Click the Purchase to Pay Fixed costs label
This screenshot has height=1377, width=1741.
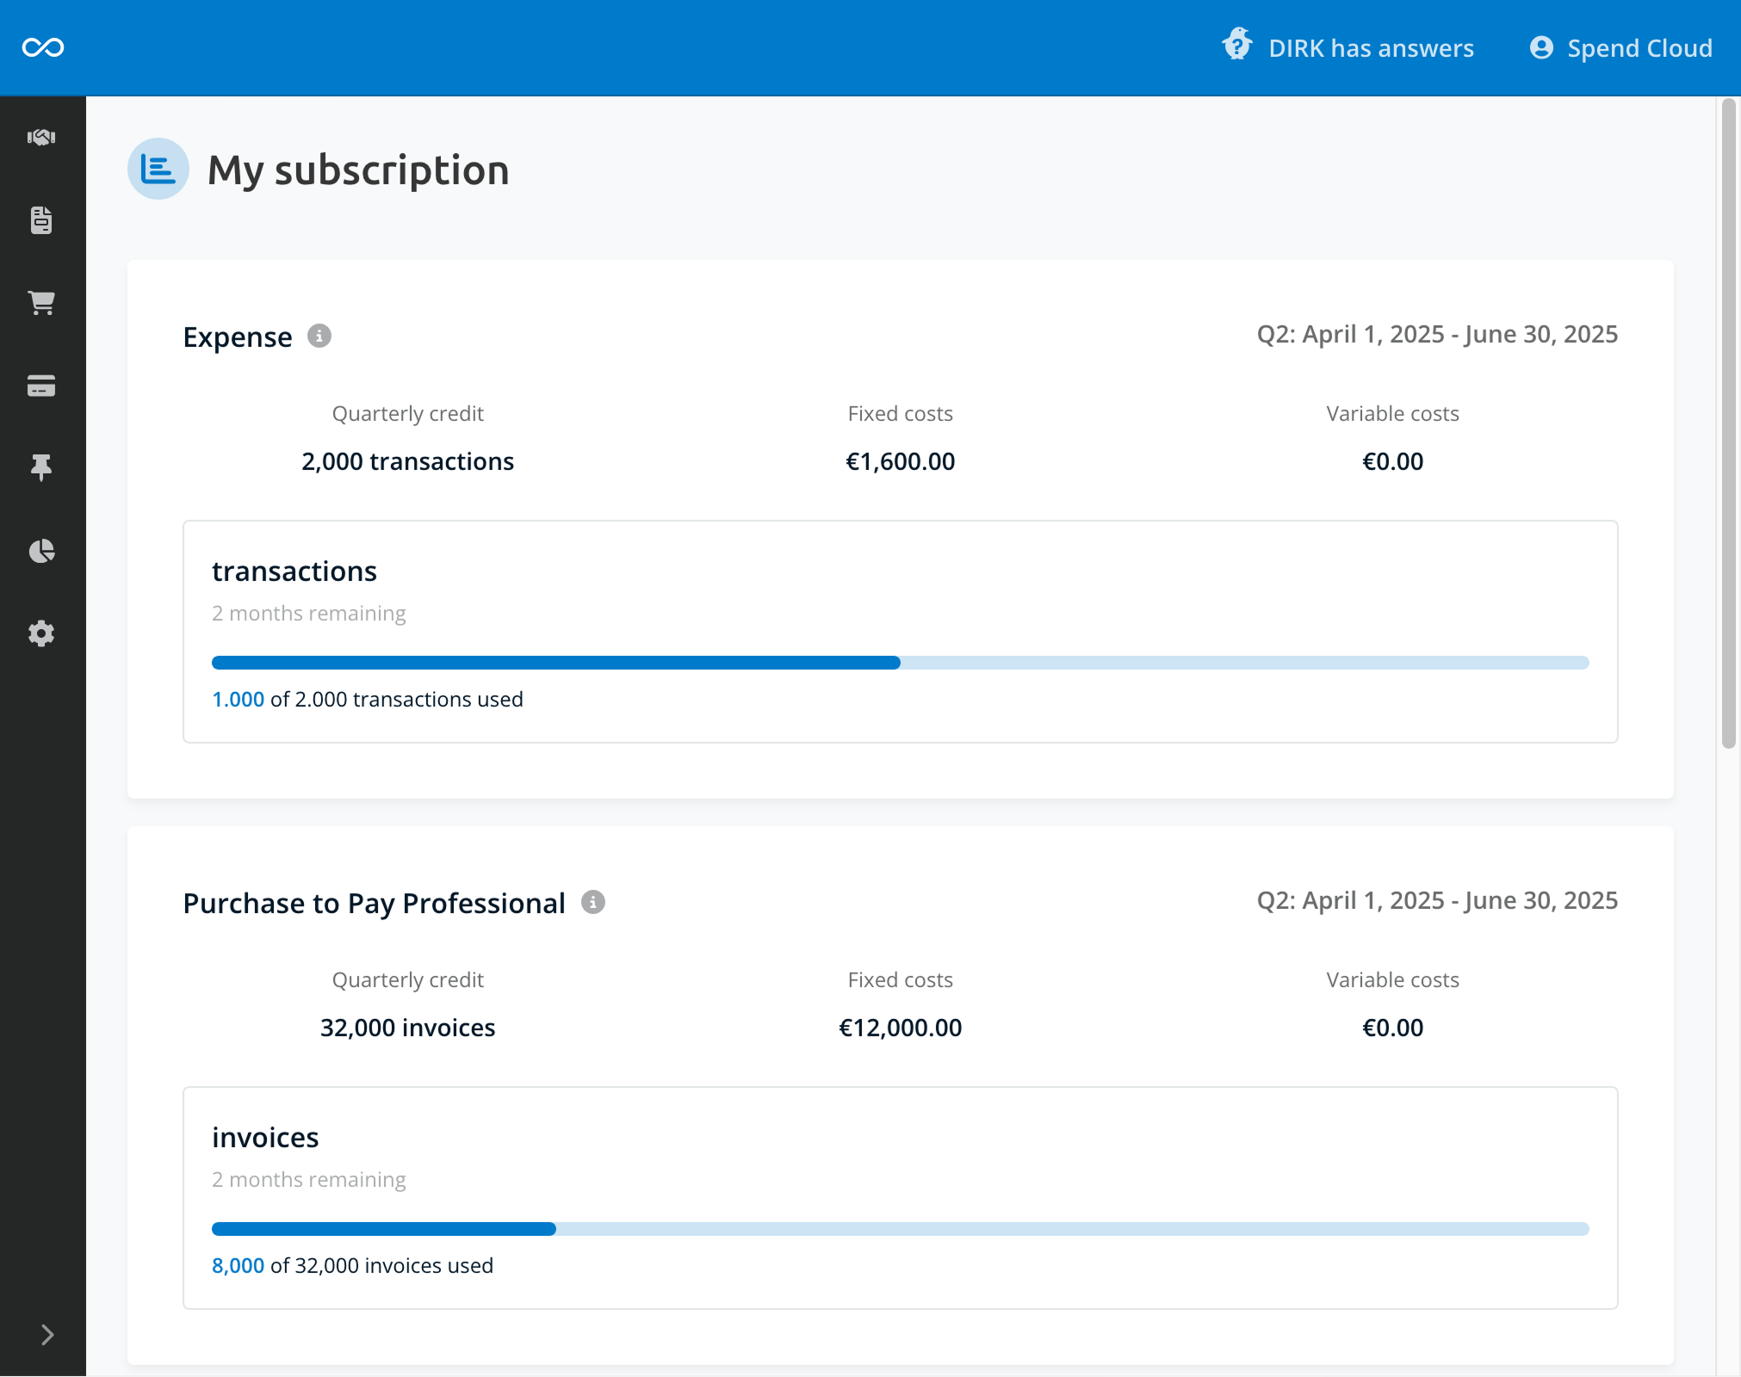900,980
